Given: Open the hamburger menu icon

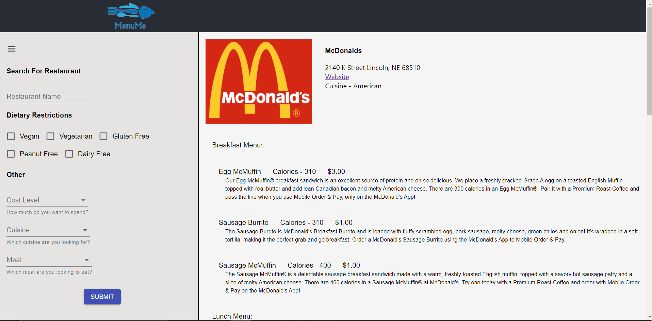Looking at the screenshot, I should pyautogui.click(x=12, y=49).
